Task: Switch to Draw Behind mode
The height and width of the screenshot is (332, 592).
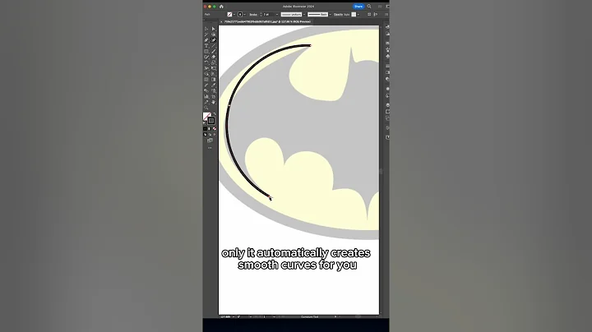Action: click(210, 135)
